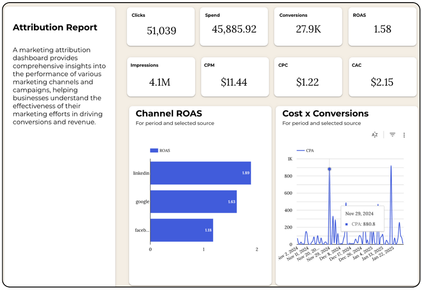Select the linkedin ROAS bar

(x=200, y=173)
